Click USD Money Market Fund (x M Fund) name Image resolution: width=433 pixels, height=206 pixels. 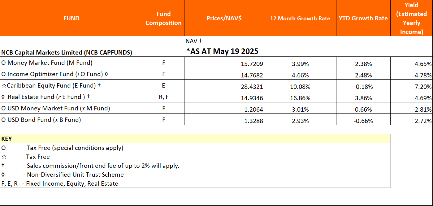[x=56, y=108]
